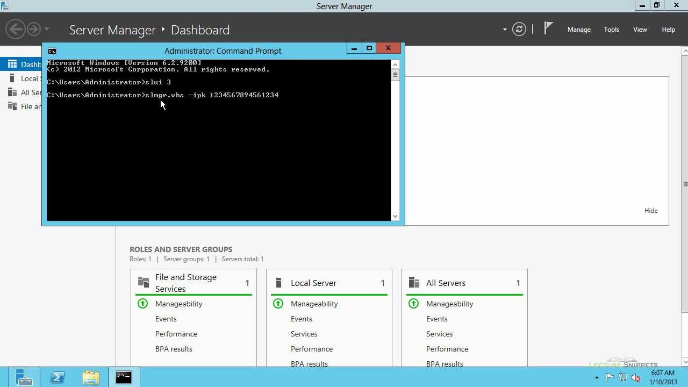
Task: Show hidden system tray icons
Action: [597, 377]
